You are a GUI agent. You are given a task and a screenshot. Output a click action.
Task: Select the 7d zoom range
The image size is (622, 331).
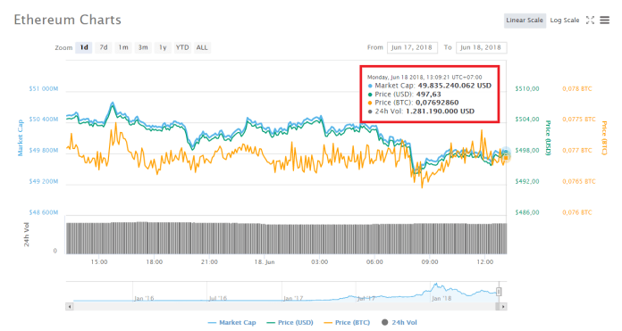coord(104,47)
